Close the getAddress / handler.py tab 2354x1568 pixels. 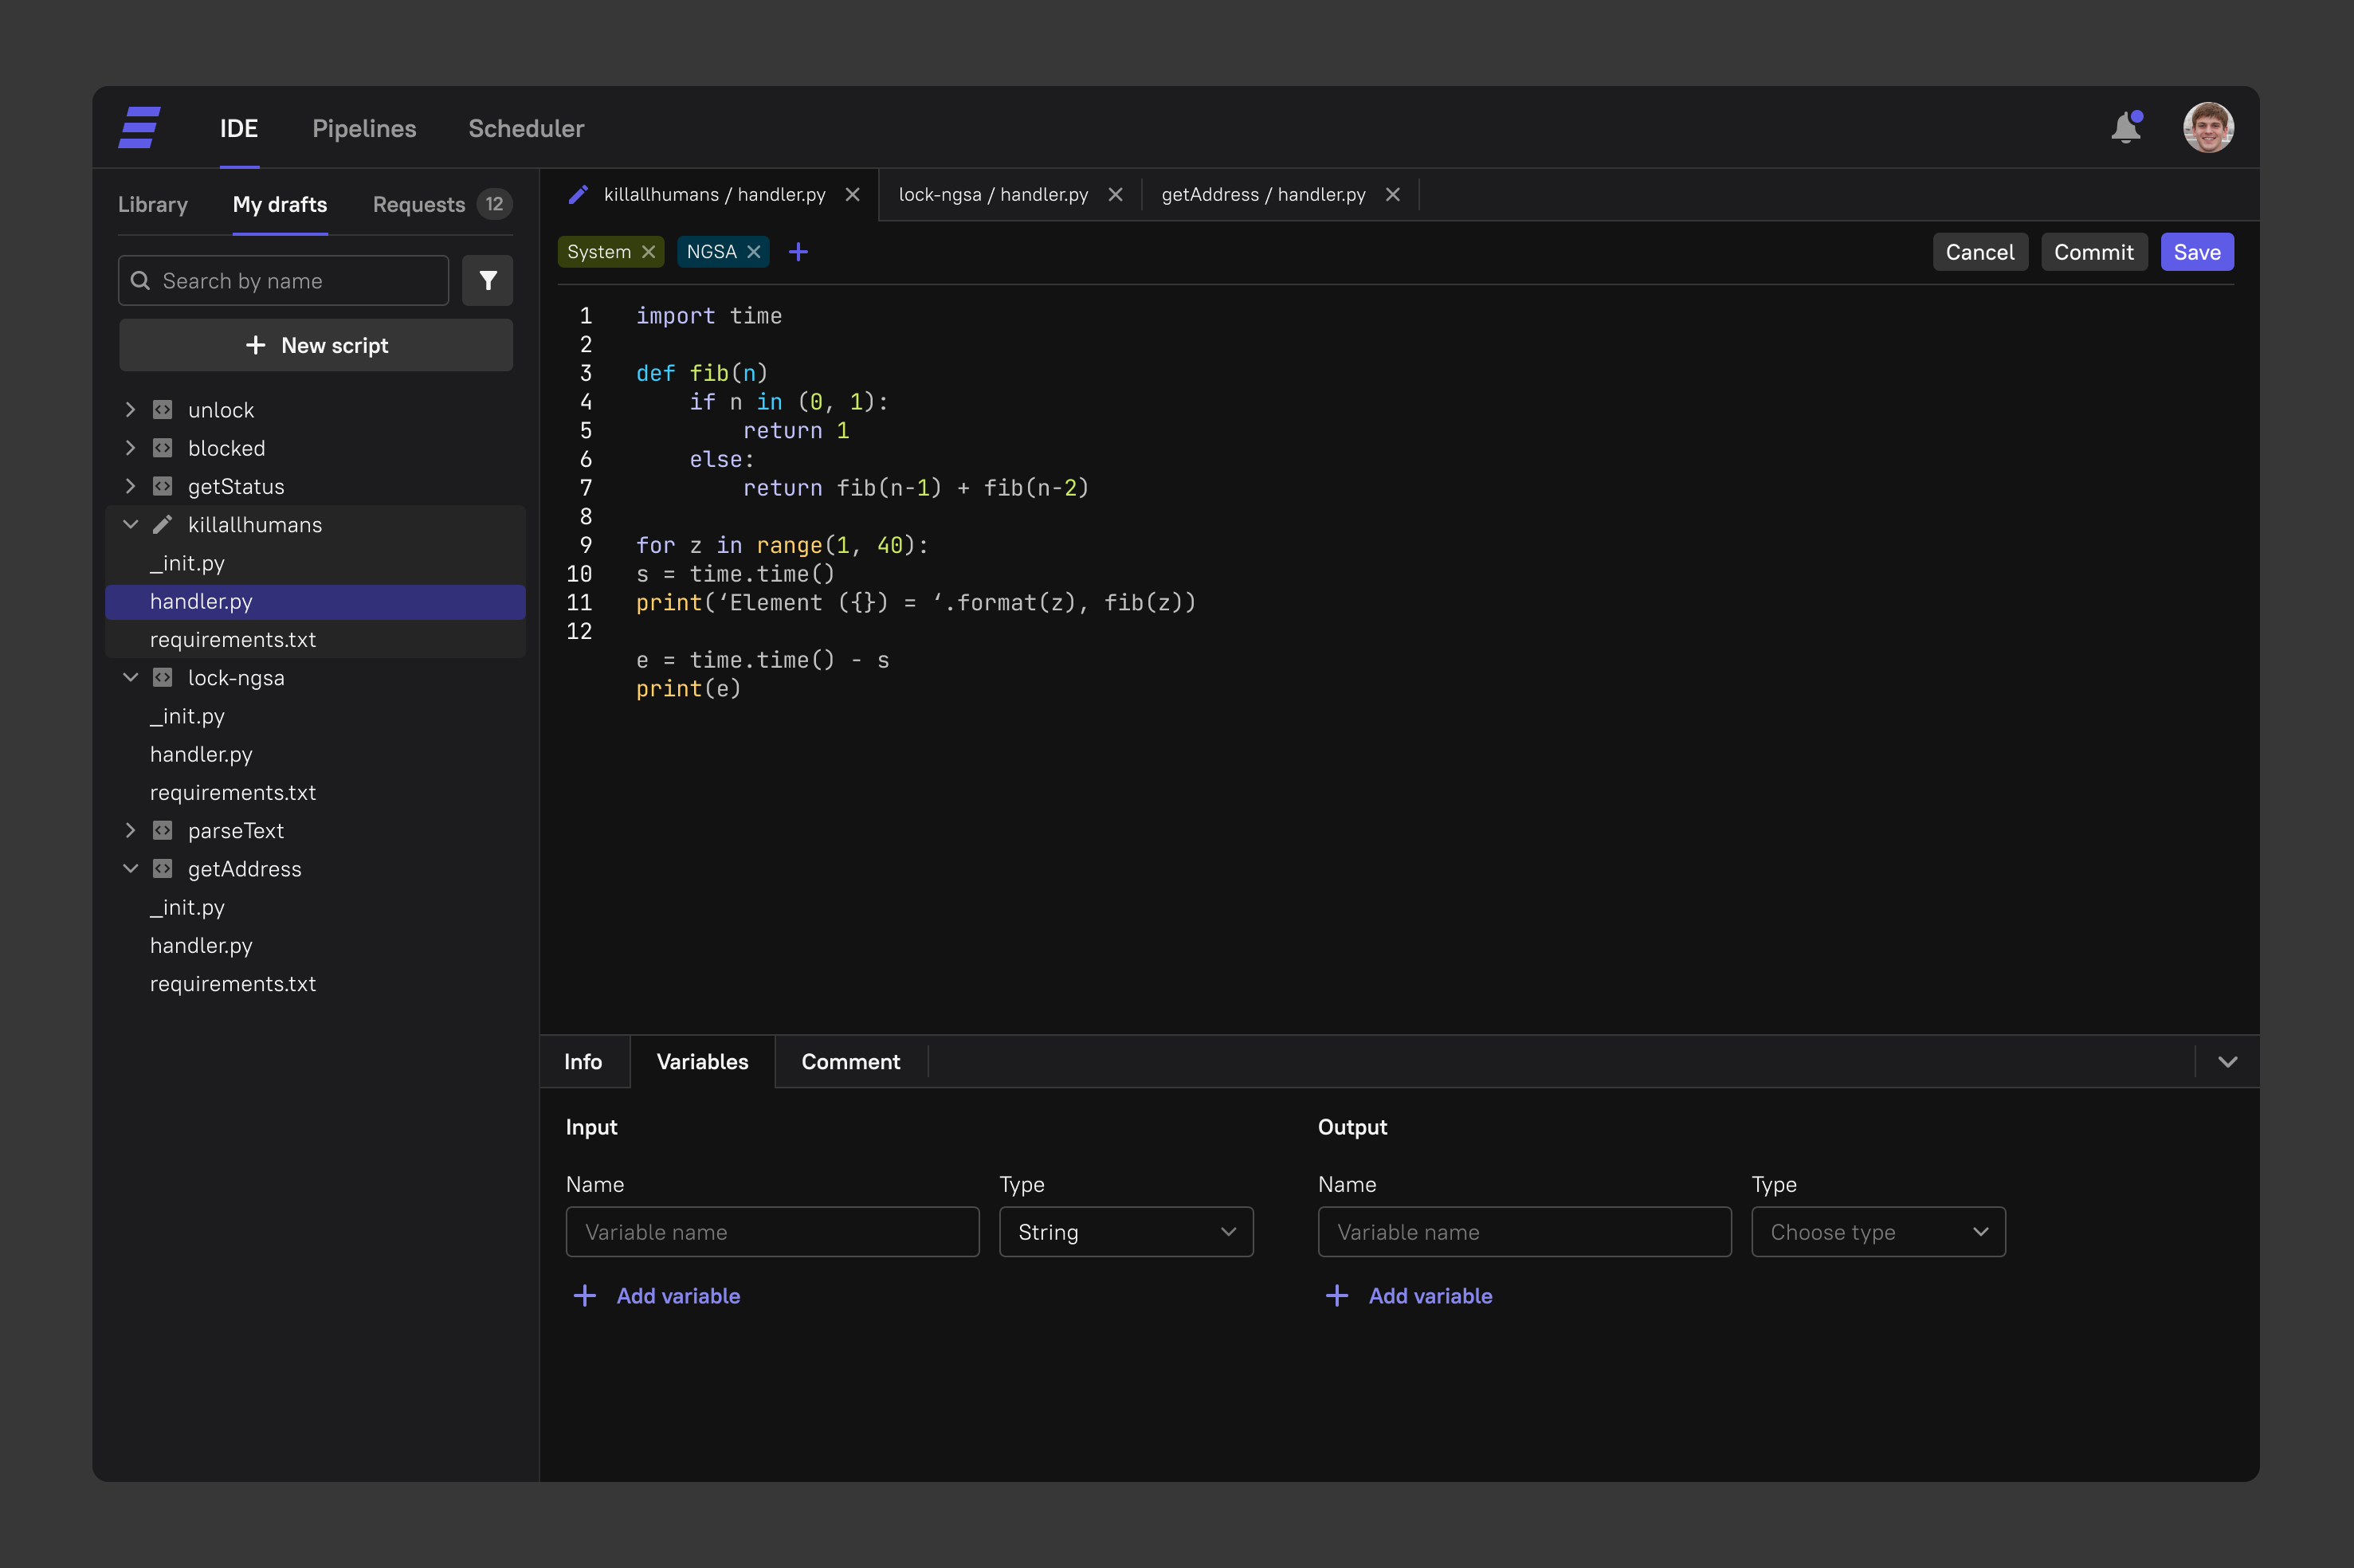tap(1392, 195)
